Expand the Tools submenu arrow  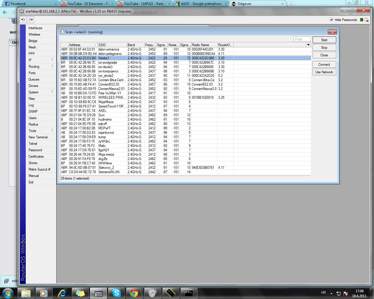[x=53, y=131]
